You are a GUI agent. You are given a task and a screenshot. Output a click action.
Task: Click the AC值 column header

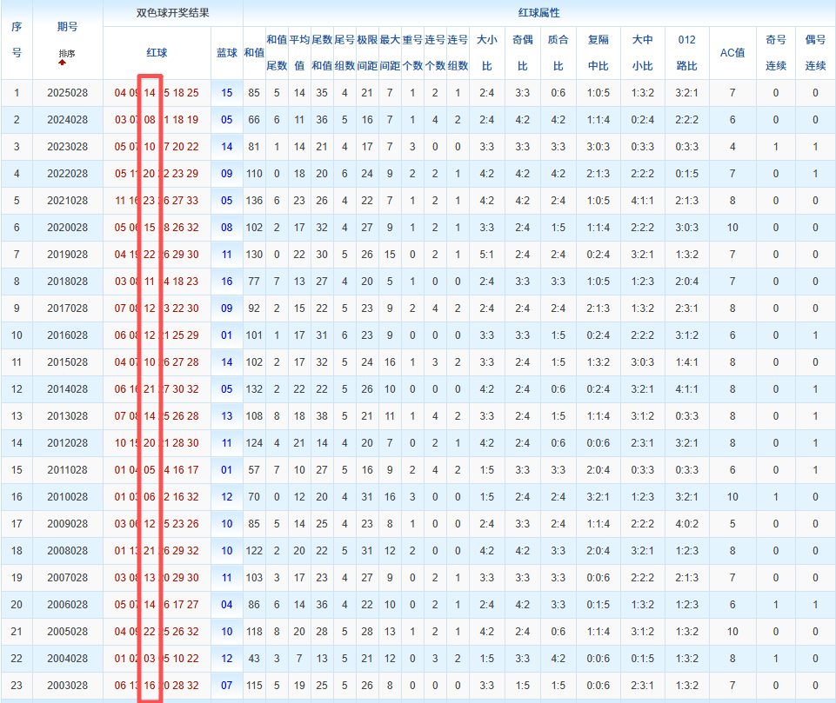click(x=732, y=53)
